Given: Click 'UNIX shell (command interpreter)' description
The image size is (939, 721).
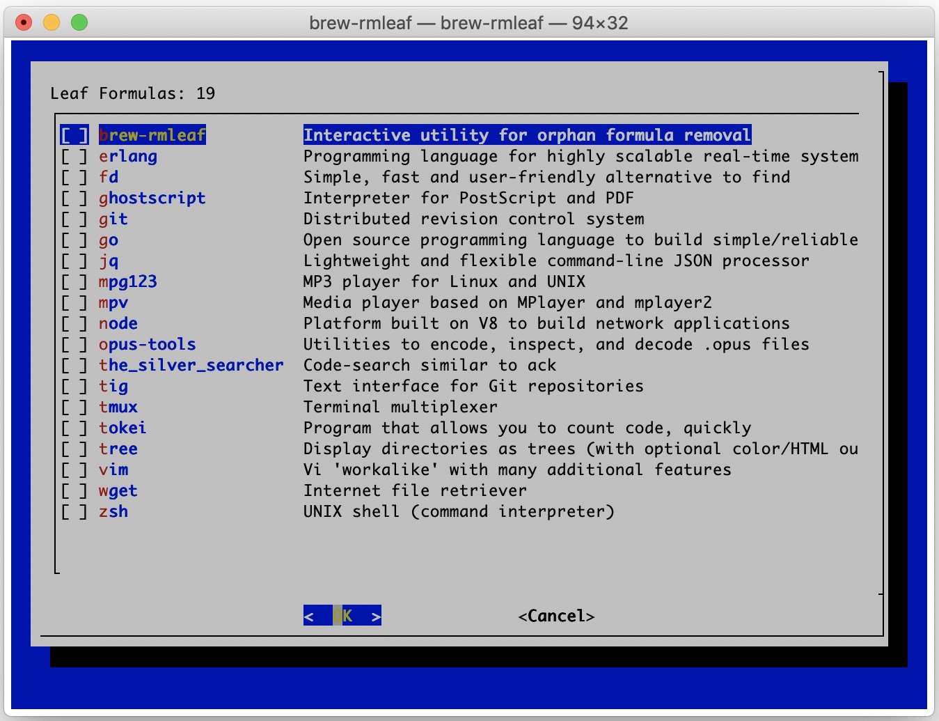Looking at the screenshot, I should pos(459,511).
